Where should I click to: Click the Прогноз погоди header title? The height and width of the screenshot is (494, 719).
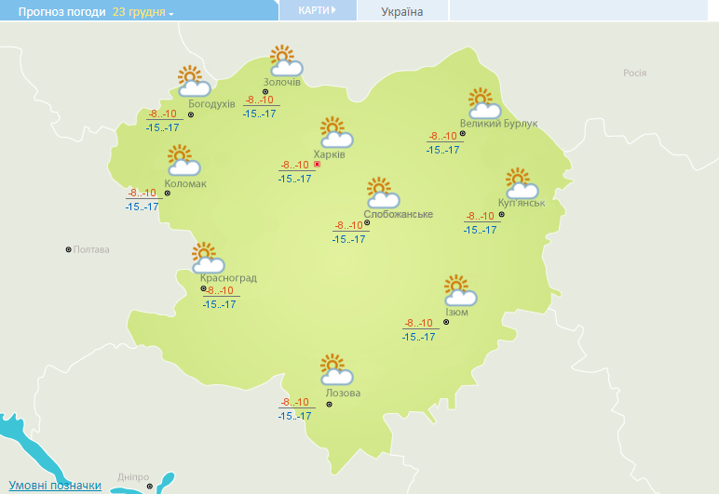(x=55, y=12)
